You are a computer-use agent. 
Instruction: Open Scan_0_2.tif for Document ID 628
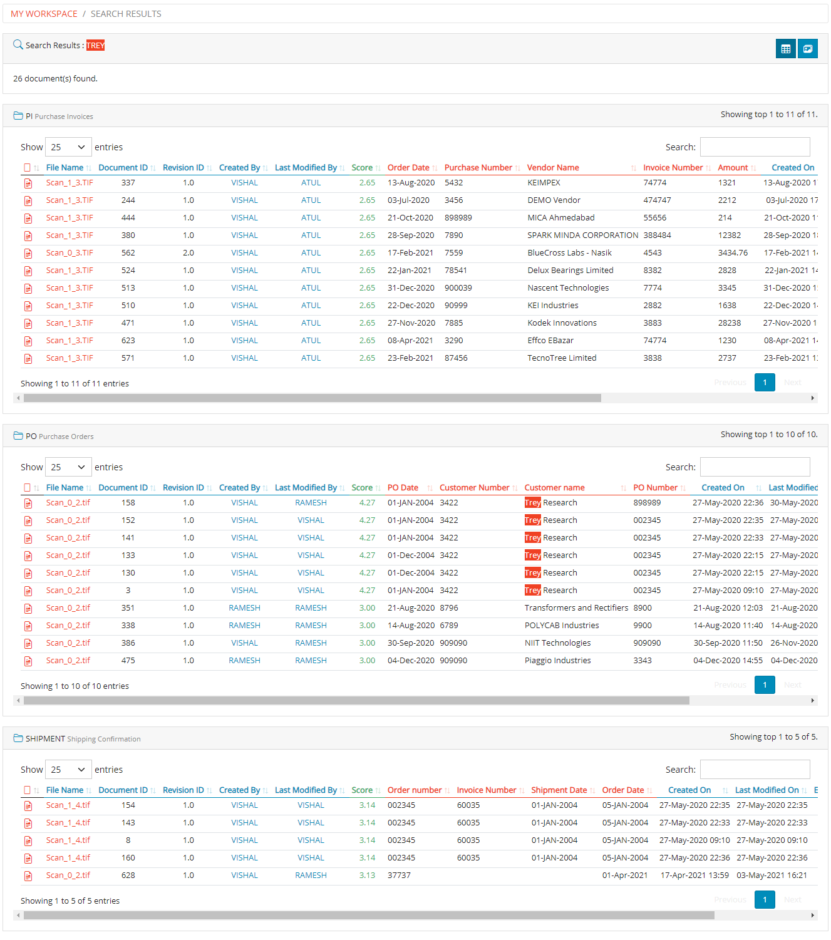(68, 875)
